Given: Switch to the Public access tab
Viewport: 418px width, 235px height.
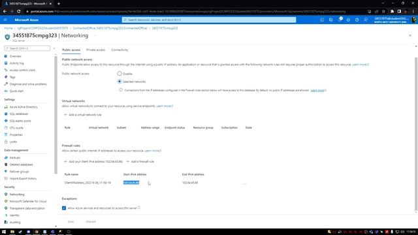Looking at the screenshot, I should (71, 50).
